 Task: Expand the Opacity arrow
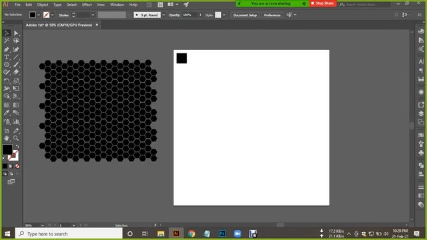click(201, 15)
